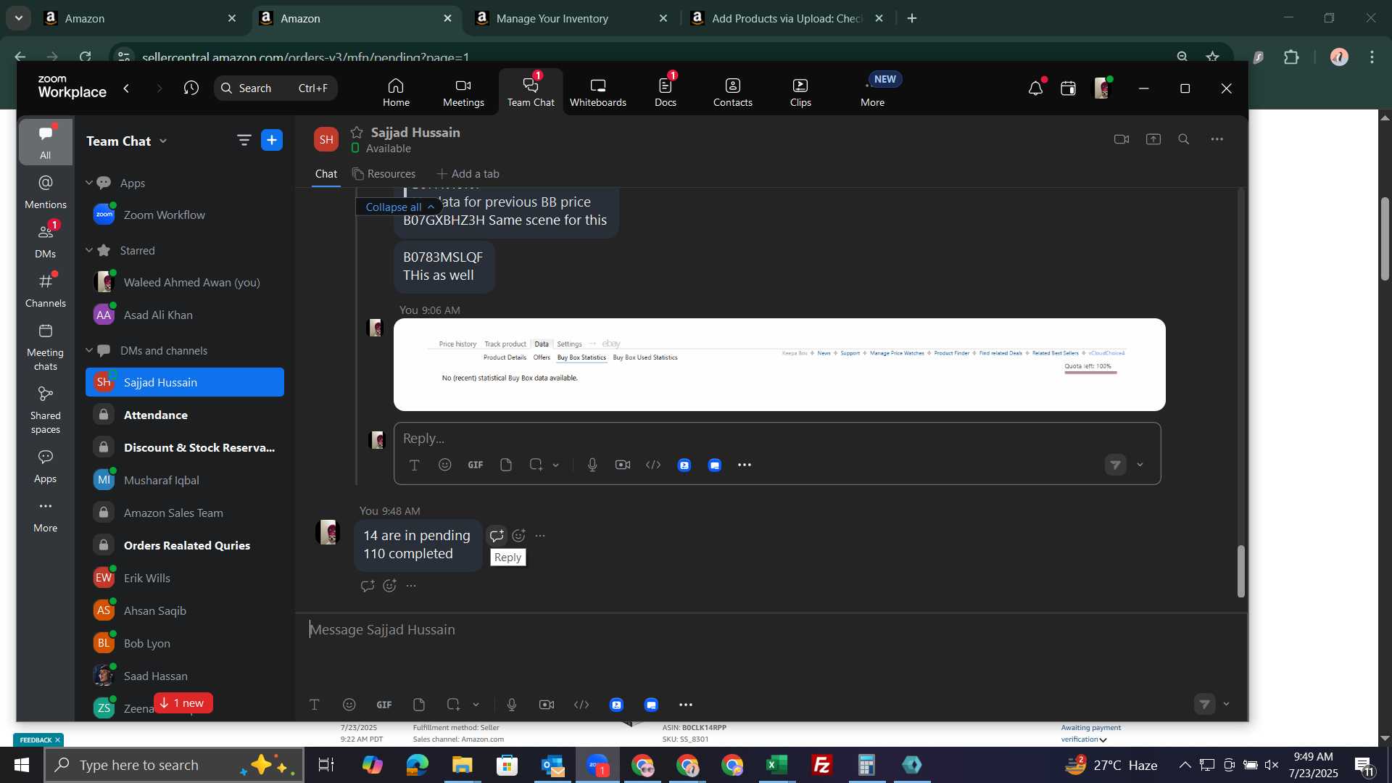Click the blue new chat plus button
Screen dimensions: 1392x783
tap(272, 140)
